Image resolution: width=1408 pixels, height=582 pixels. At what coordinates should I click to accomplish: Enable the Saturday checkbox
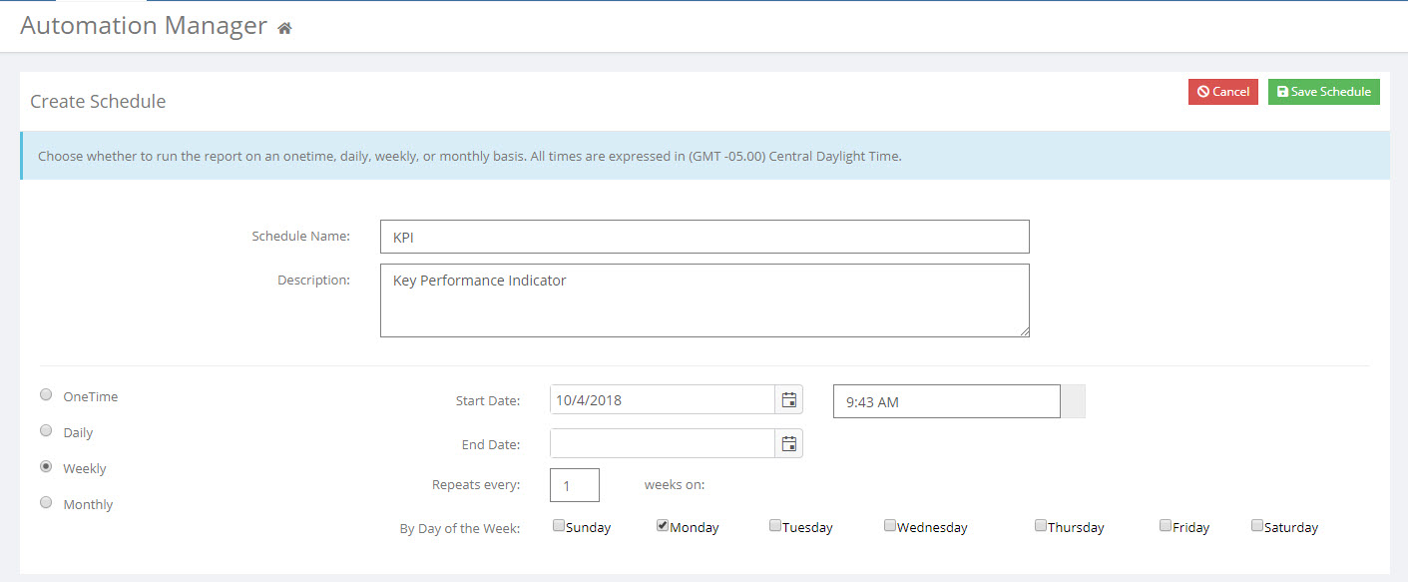click(1257, 525)
